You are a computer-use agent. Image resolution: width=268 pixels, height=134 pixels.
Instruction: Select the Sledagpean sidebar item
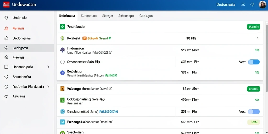[27, 48]
